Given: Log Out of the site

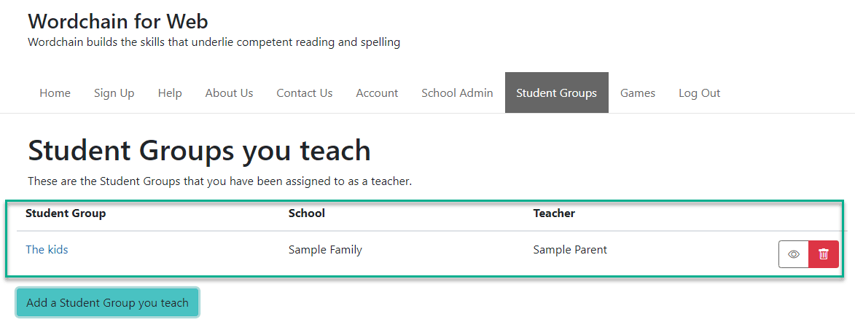Looking at the screenshot, I should tap(699, 93).
